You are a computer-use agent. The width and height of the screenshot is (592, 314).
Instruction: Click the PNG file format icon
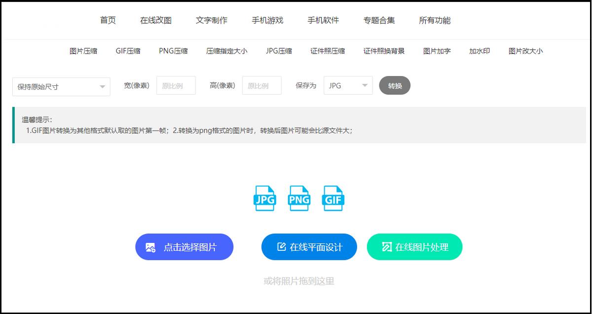point(299,198)
